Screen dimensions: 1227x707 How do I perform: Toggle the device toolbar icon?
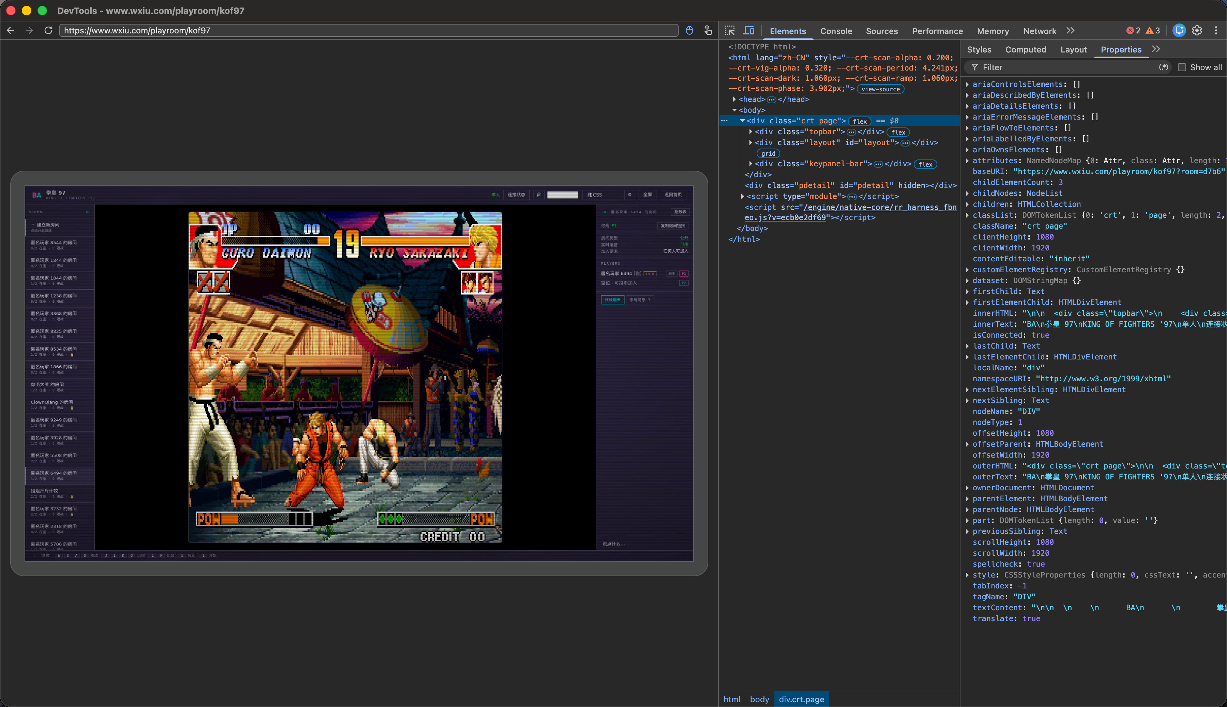749,31
